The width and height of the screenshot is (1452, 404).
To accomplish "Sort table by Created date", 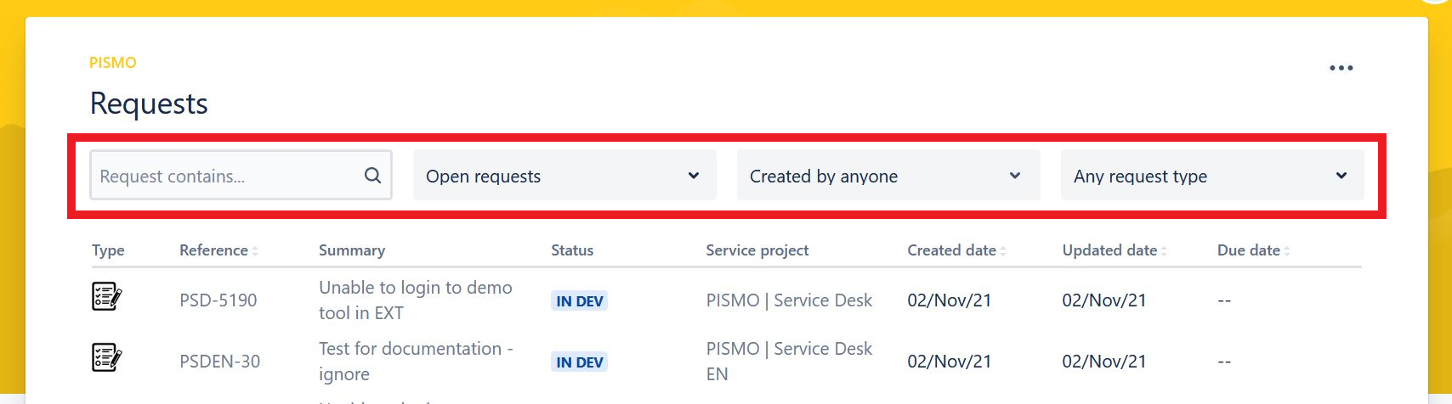I will (x=956, y=250).
